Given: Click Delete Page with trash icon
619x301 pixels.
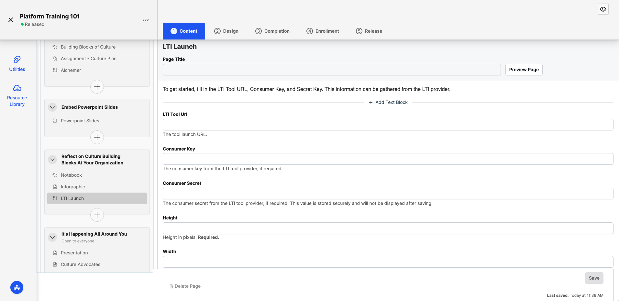Looking at the screenshot, I should pyautogui.click(x=185, y=286).
